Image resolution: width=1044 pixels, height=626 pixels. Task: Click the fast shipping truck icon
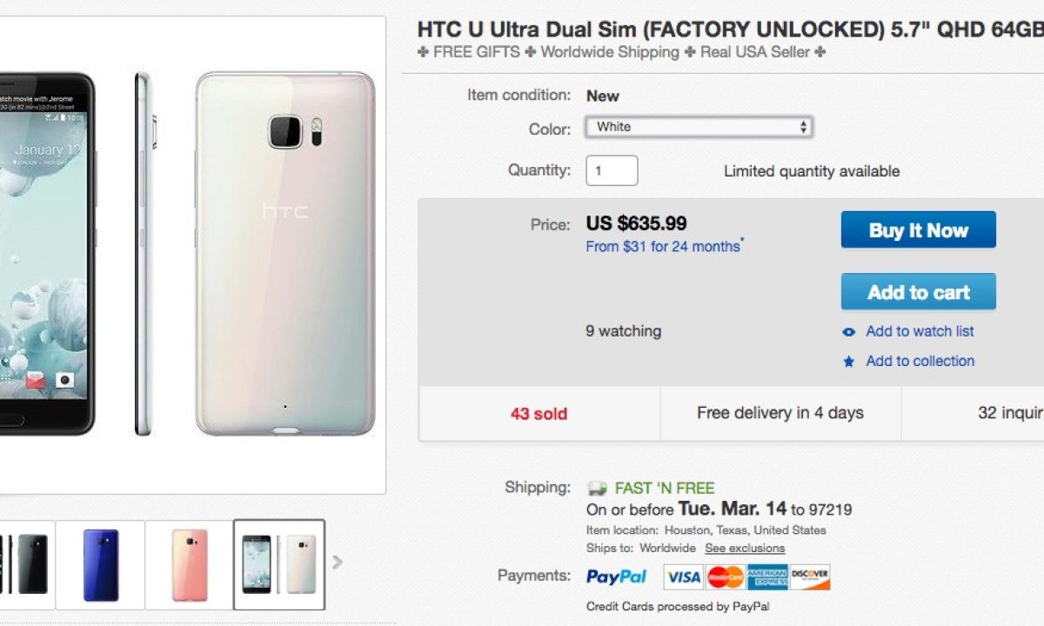click(597, 489)
